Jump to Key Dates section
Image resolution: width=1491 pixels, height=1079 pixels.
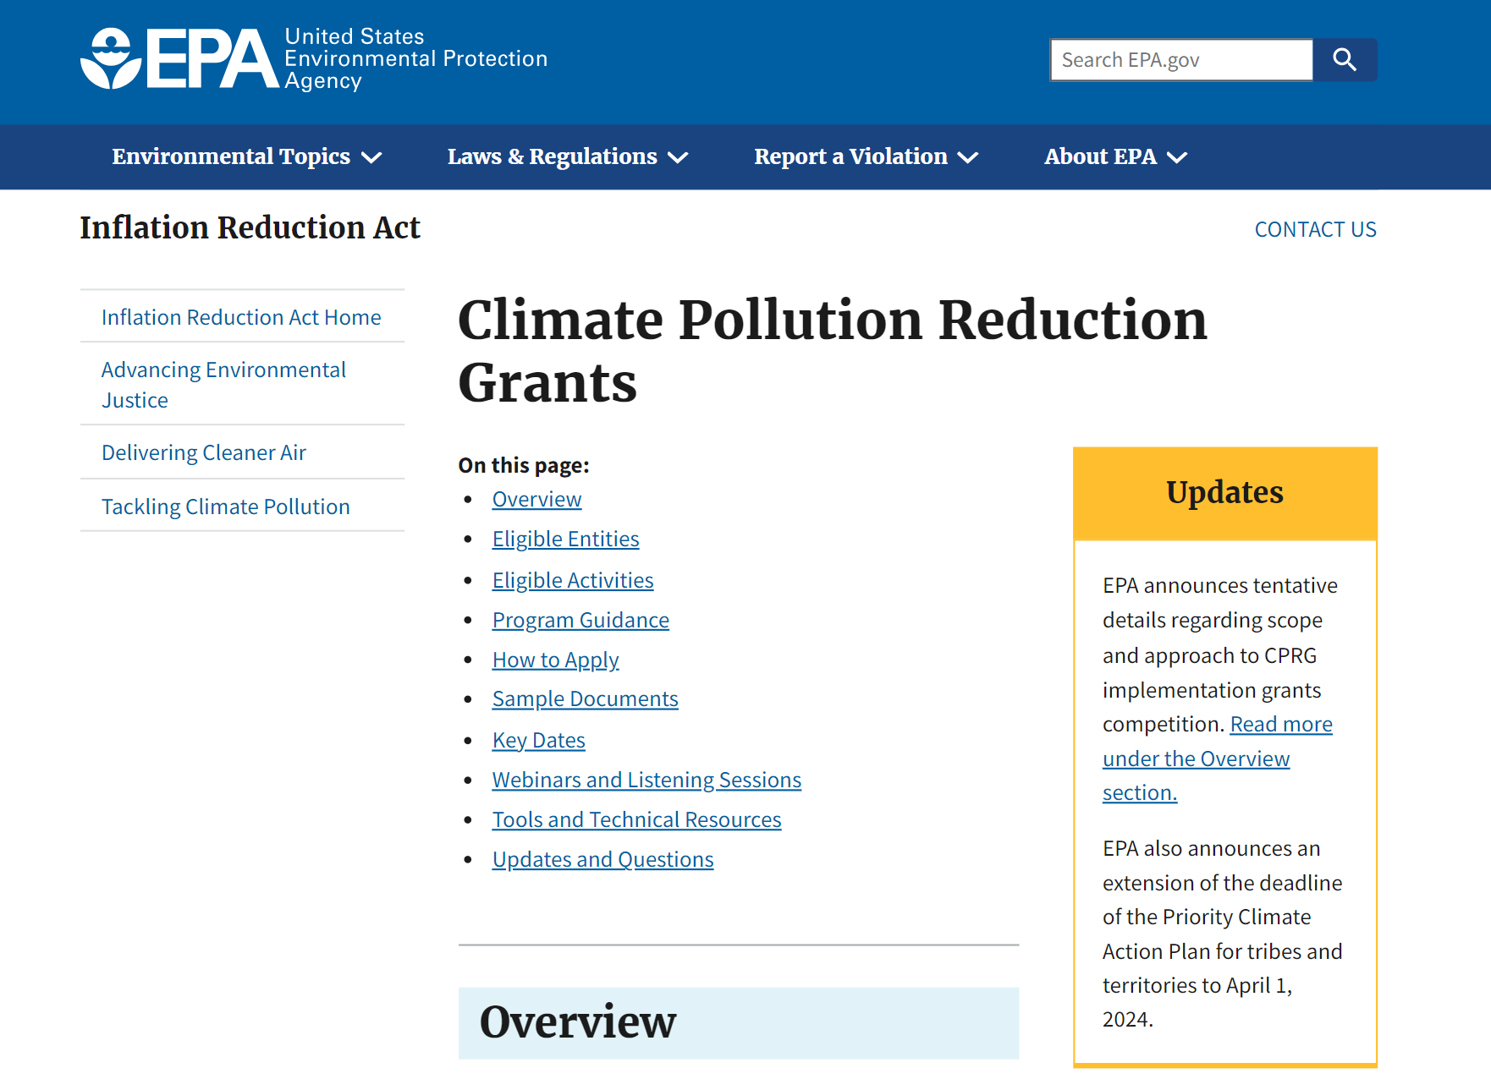pos(538,741)
